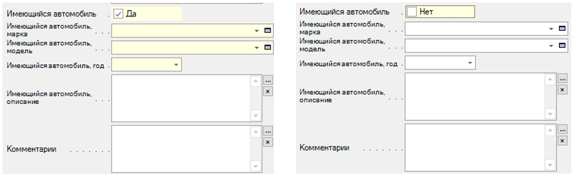Clear описание with X in the Нет form
The width and height of the screenshot is (572, 174).
[x=562, y=90]
